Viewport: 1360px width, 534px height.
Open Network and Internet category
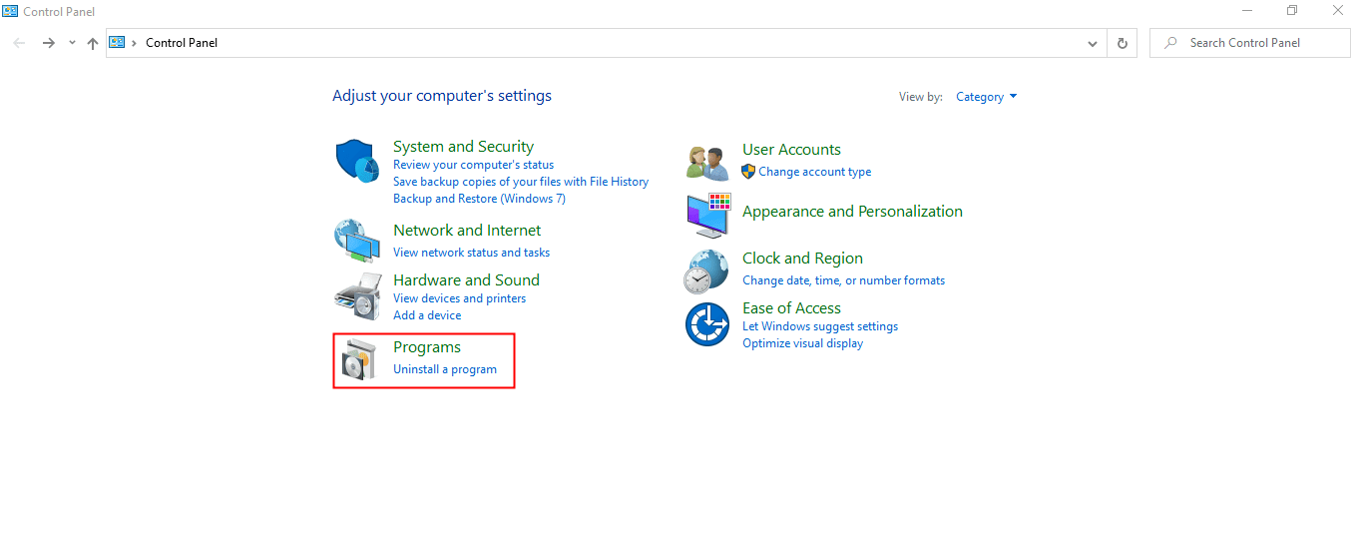(x=467, y=231)
